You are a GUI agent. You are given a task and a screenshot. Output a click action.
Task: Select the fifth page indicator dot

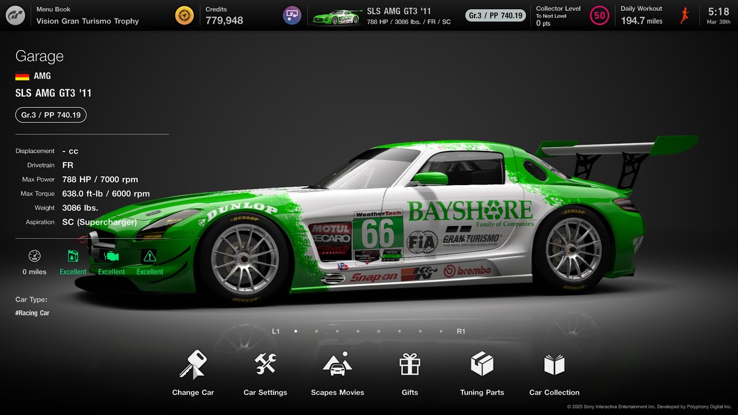(x=379, y=331)
